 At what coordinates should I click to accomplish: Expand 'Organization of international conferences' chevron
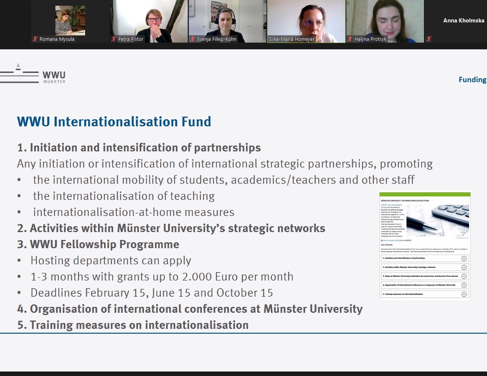point(464,285)
